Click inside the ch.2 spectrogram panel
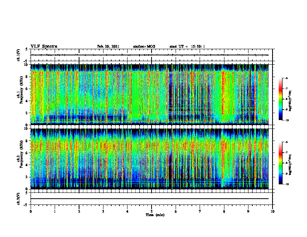 [150, 159]
